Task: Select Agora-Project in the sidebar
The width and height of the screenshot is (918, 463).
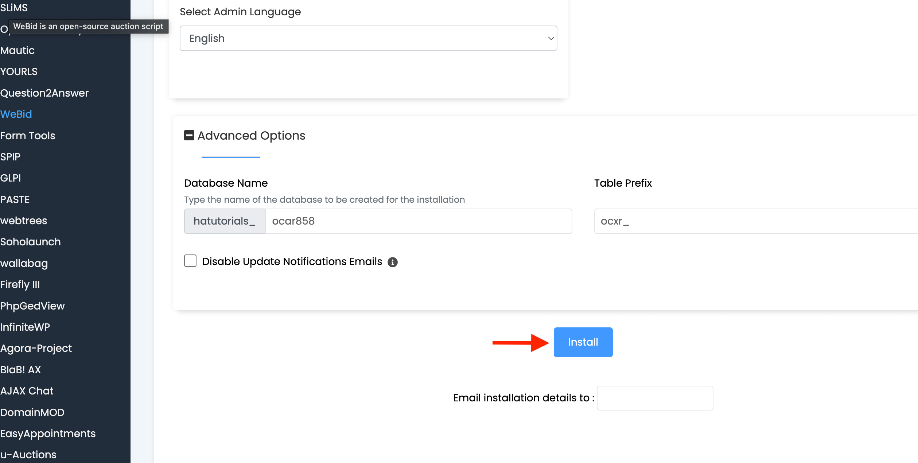Action: pyautogui.click(x=36, y=348)
